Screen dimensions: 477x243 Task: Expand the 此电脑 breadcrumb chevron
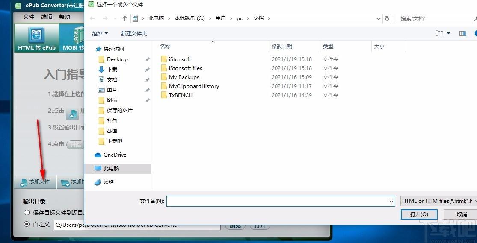(x=169, y=18)
